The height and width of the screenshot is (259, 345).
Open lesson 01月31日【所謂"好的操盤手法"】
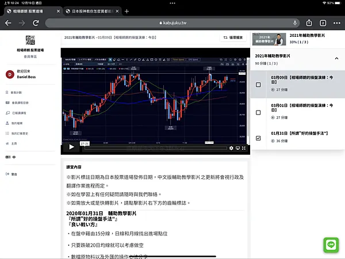(x=300, y=134)
